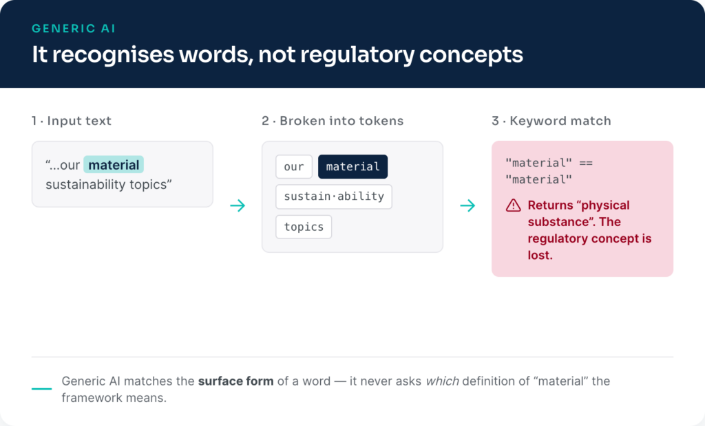
Task: Click the '"material" ==' code line
Action: (549, 163)
